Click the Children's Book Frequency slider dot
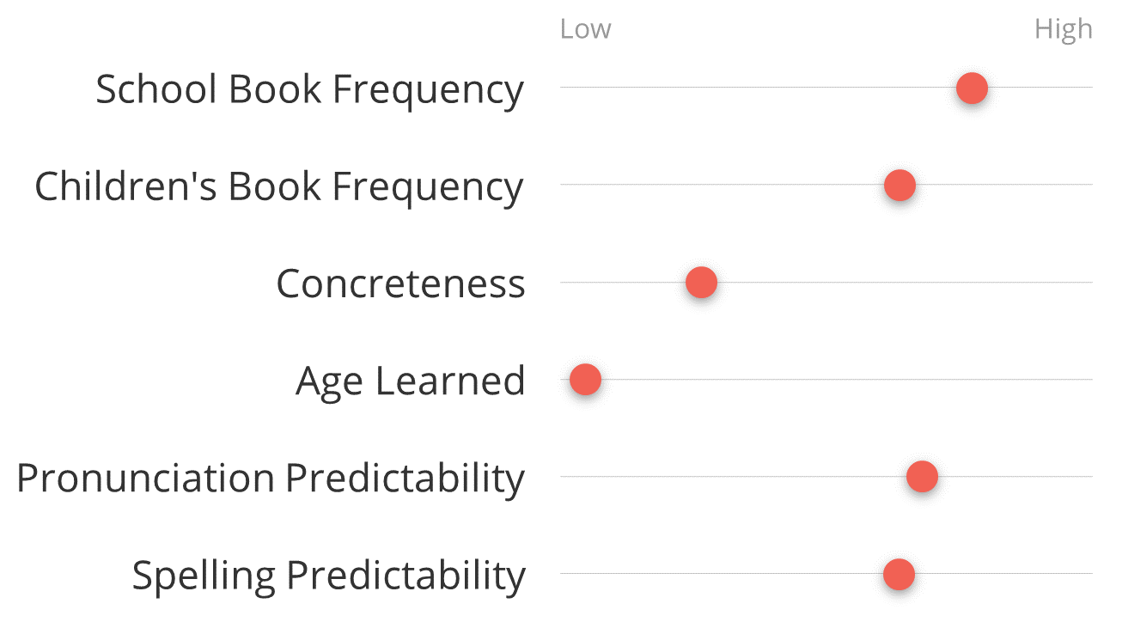The width and height of the screenshot is (1122, 628). (x=899, y=185)
